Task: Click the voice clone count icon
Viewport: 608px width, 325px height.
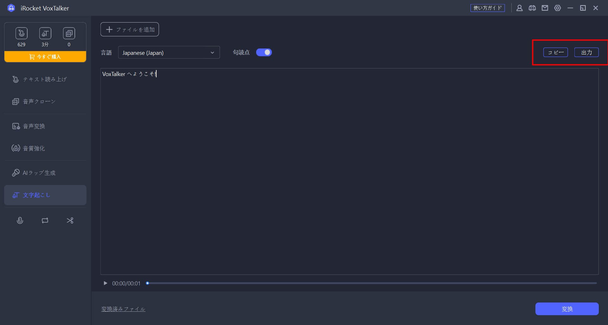Action: pos(69,33)
